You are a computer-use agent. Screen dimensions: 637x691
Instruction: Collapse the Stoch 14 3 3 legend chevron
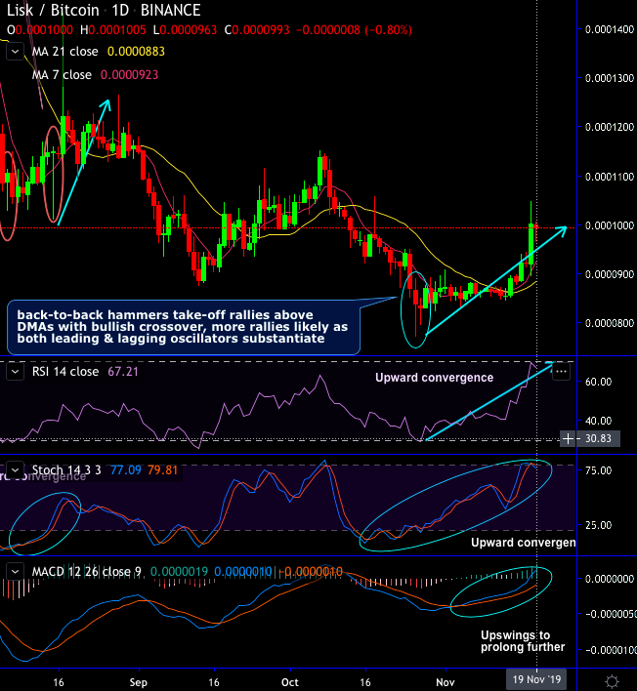(15, 470)
